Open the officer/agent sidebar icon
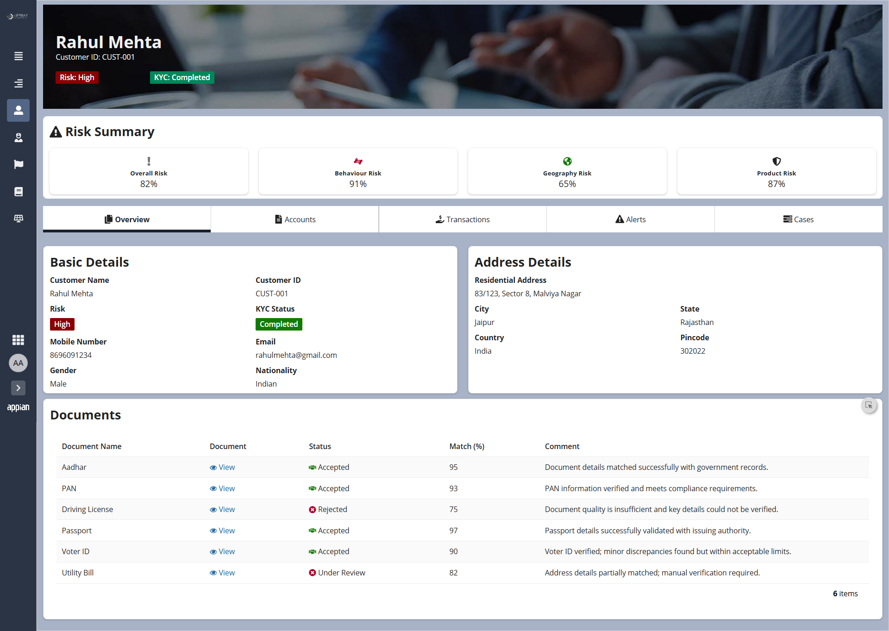 19,137
